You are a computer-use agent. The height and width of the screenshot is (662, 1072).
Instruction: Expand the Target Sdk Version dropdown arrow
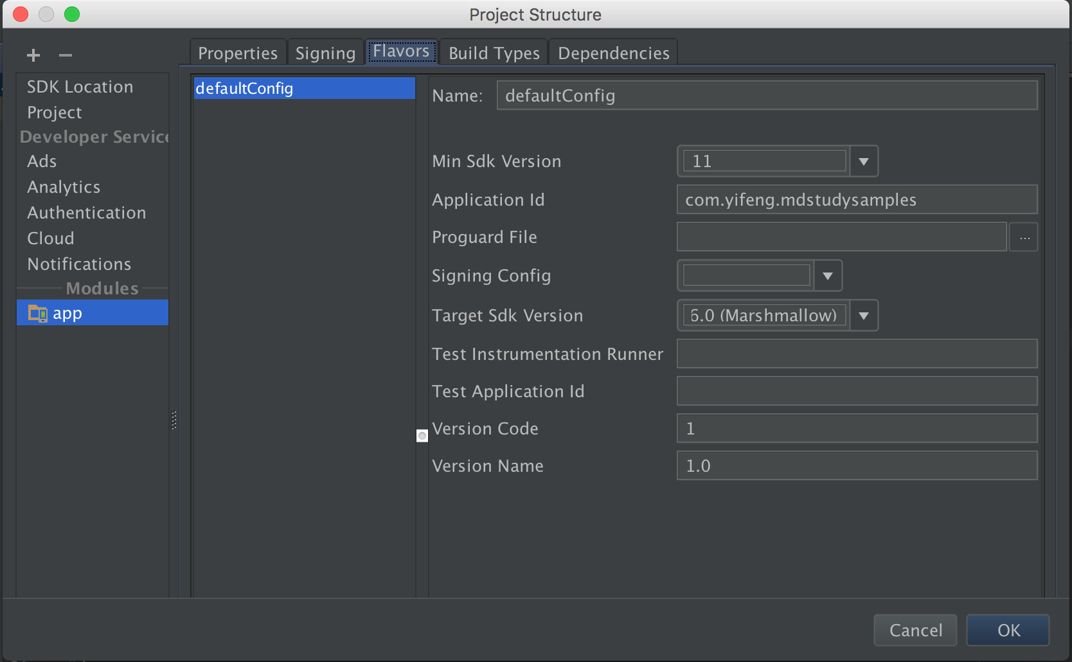point(864,316)
